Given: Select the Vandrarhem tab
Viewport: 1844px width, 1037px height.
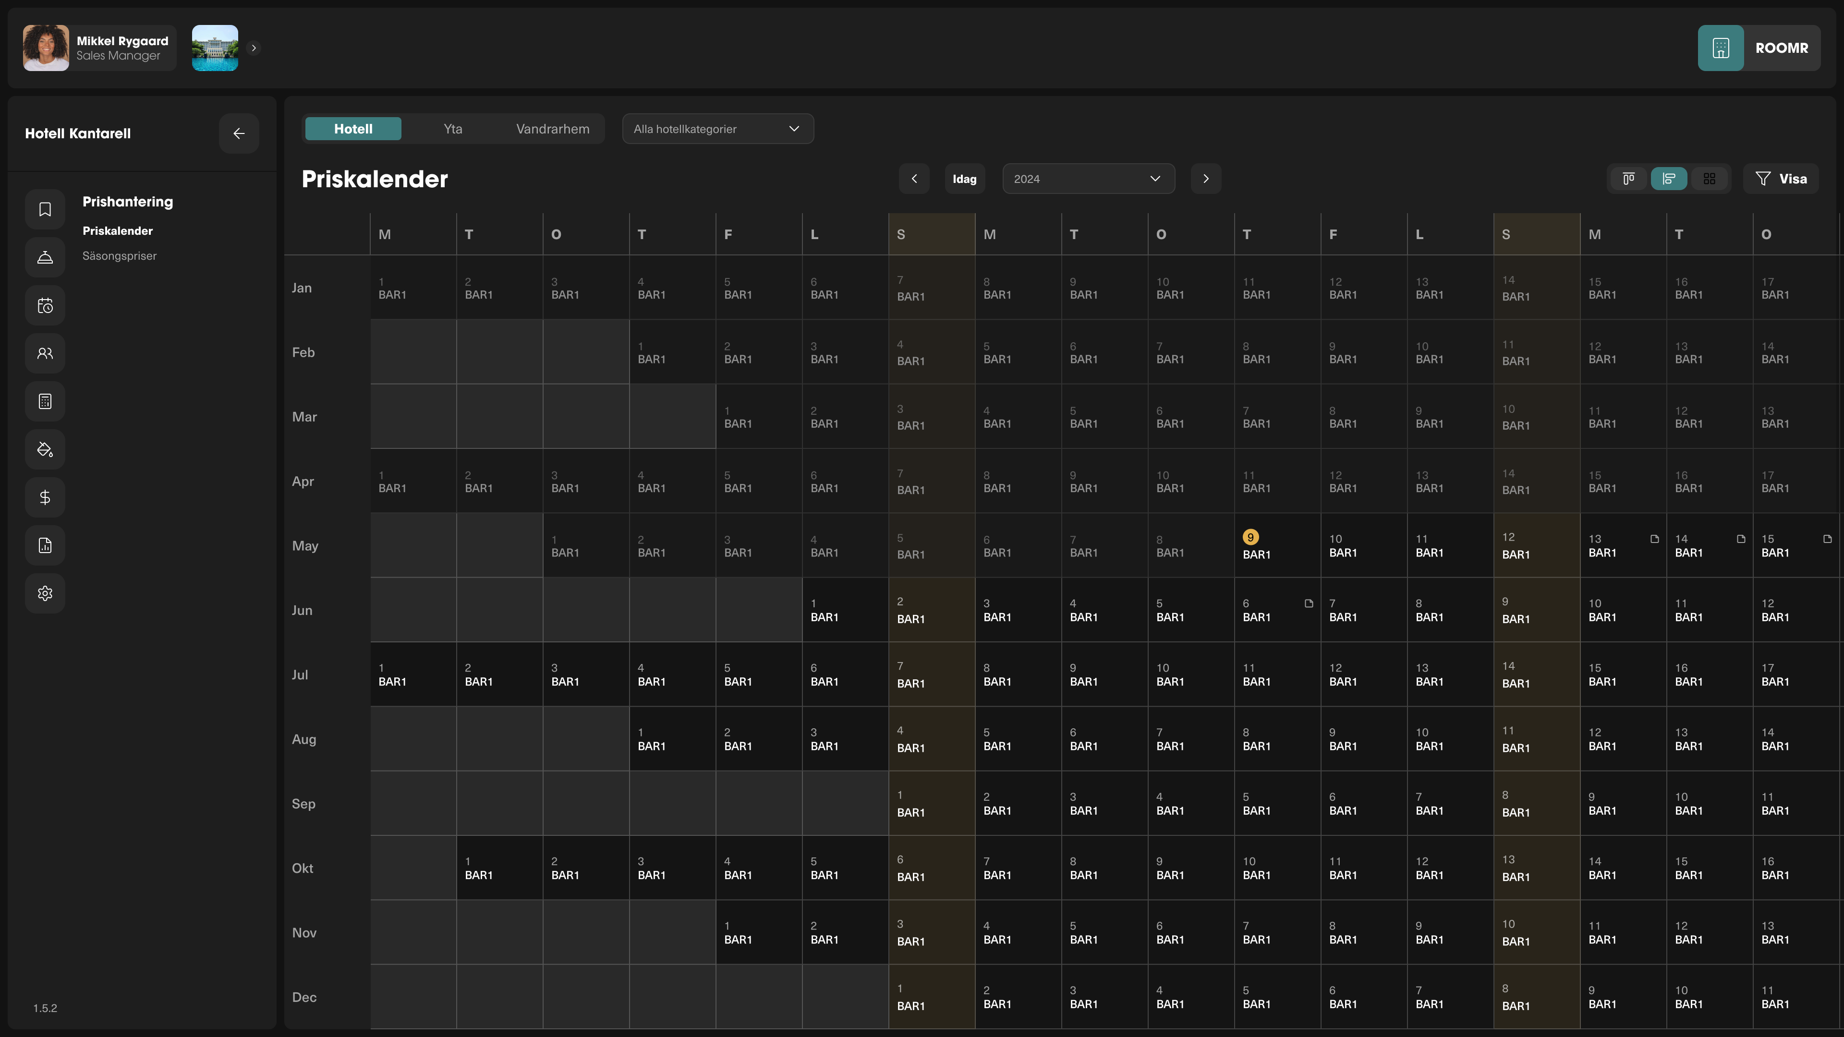Looking at the screenshot, I should (553, 129).
